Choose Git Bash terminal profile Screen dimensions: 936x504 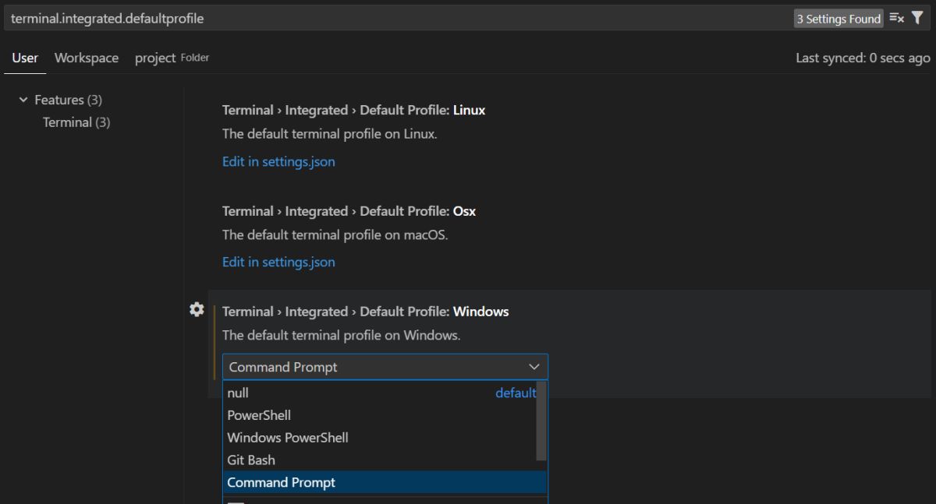pos(251,460)
